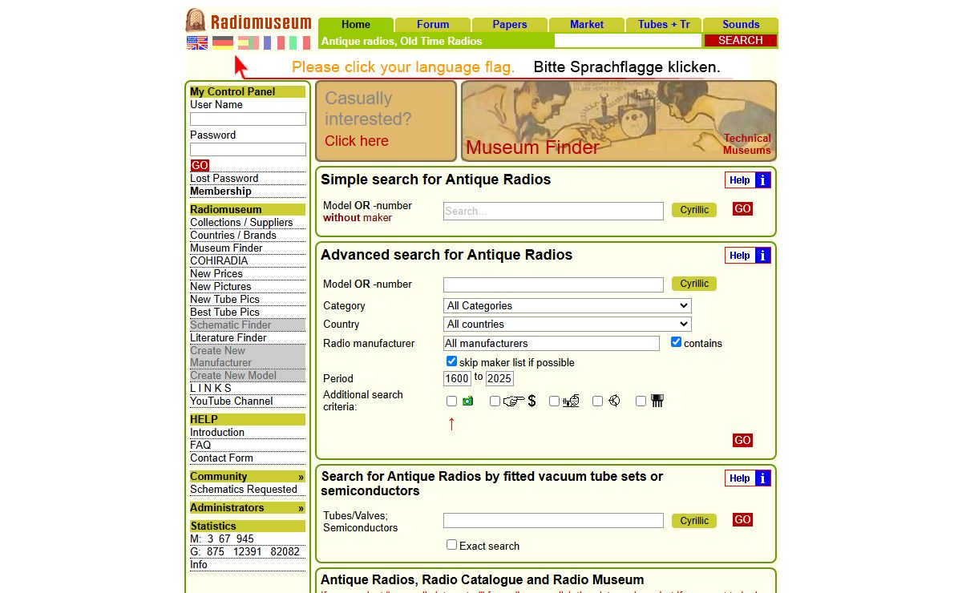Open the COHIRADIA link
The width and height of the screenshot is (962, 593).
pos(219,261)
